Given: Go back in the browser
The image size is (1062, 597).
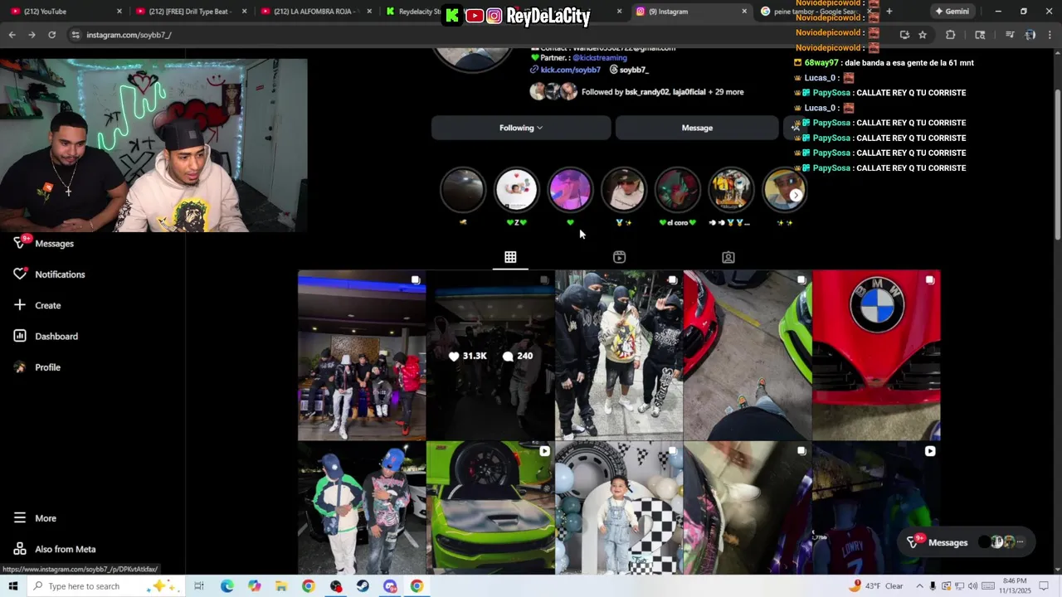Looking at the screenshot, I should [x=12, y=35].
